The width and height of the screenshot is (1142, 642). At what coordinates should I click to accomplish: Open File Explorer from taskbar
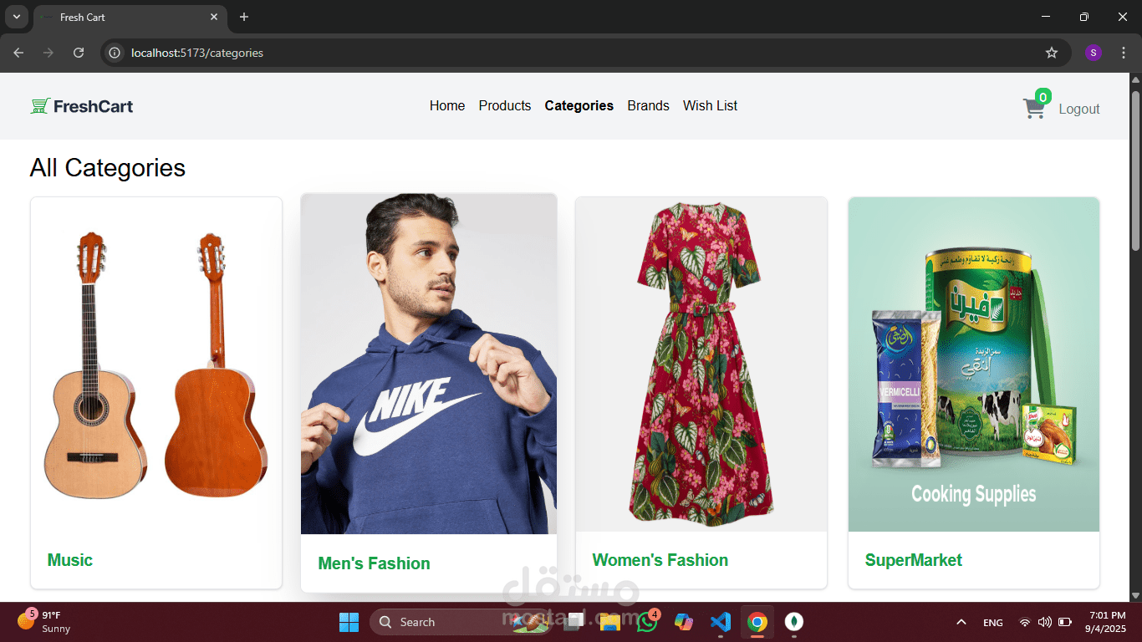(x=609, y=622)
